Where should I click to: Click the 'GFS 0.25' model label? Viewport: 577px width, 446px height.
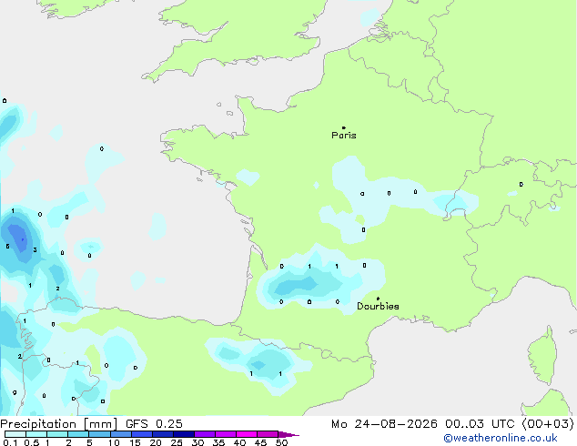[154, 424]
